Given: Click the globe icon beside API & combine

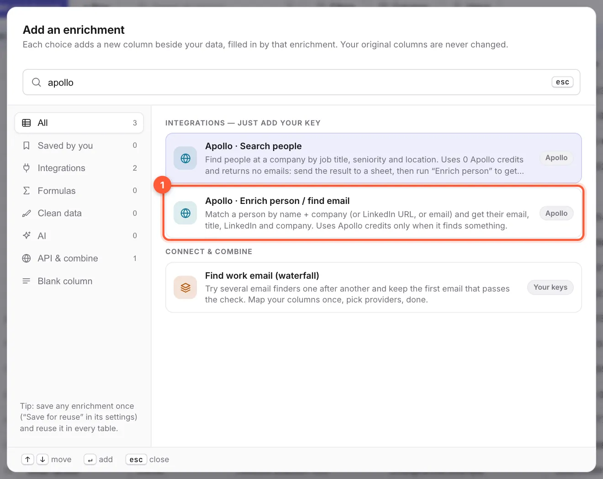Looking at the screenshot, I should [x=26, y=258].
